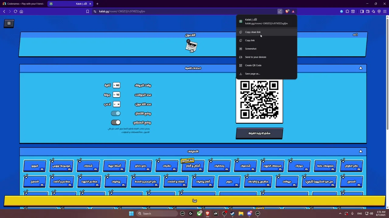Click the Brave VPN shield icon
Viewport: 389px width, 218px height.
(x=379, y=12)
